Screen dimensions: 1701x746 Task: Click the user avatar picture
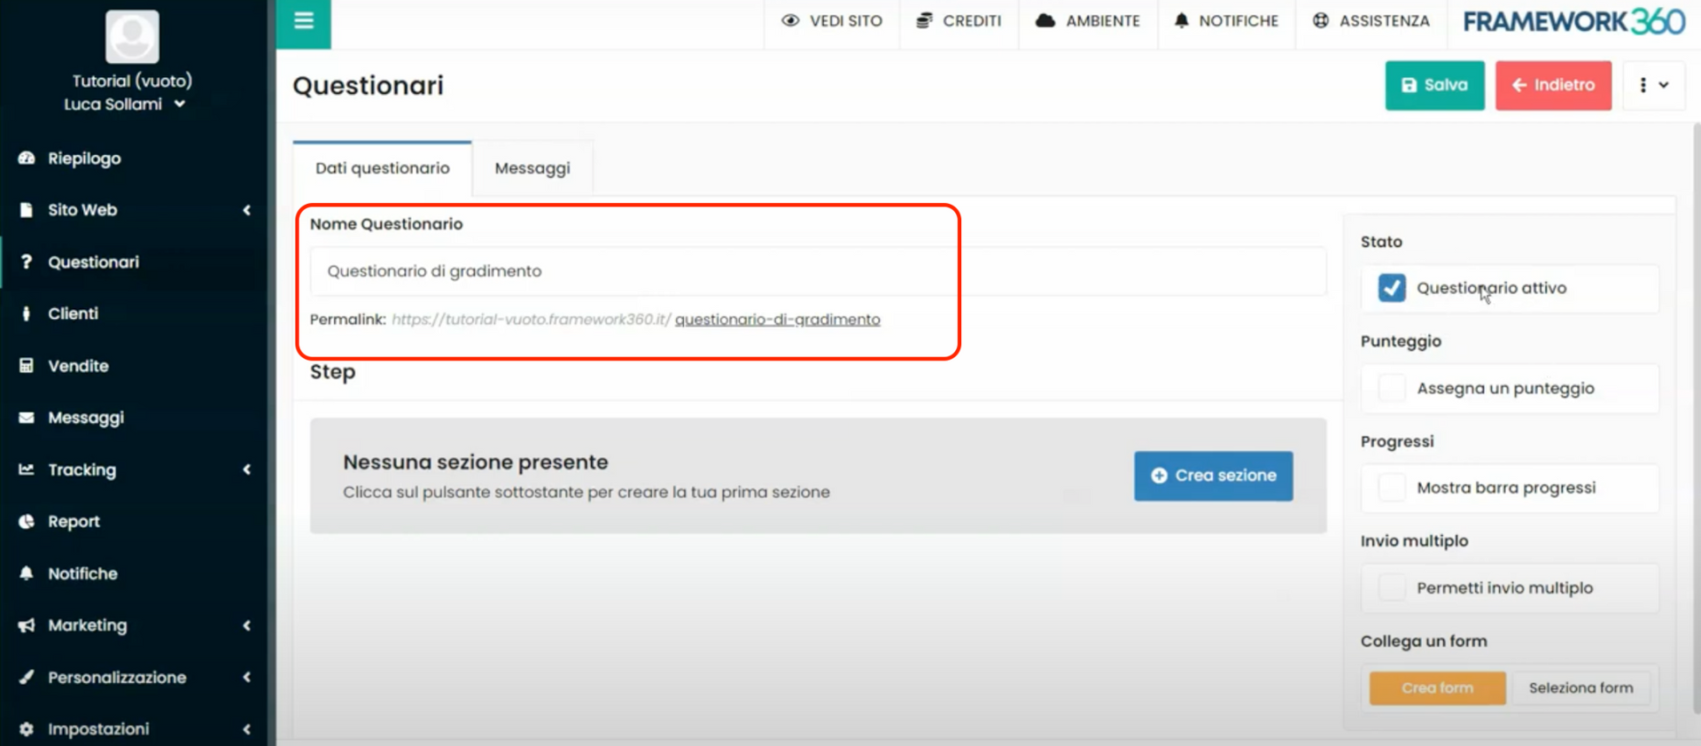click(x=132, y=36)
